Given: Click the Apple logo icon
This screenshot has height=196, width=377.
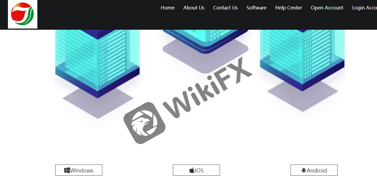Looking at the screenshot, I should (x=192, y=170).
